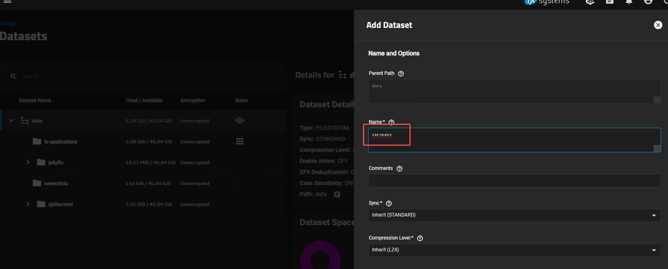Open the jobs clipboard icon in top bar
The width and height of the screenshot is (668, 269).
610,2
